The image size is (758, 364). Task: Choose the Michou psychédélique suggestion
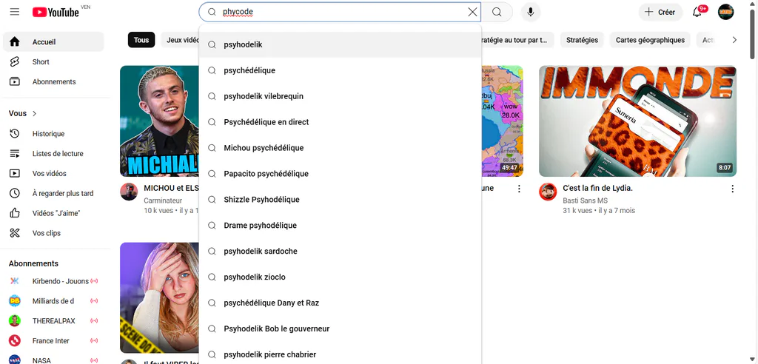(x=340, y=148)
